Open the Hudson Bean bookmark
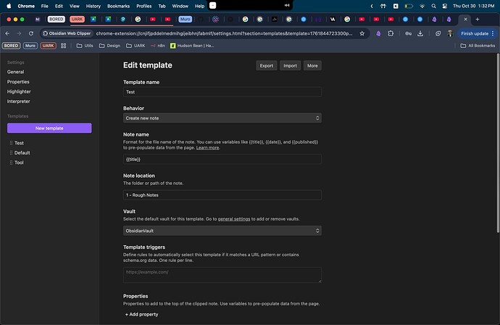The image size is (500, 325). [192, 46]
